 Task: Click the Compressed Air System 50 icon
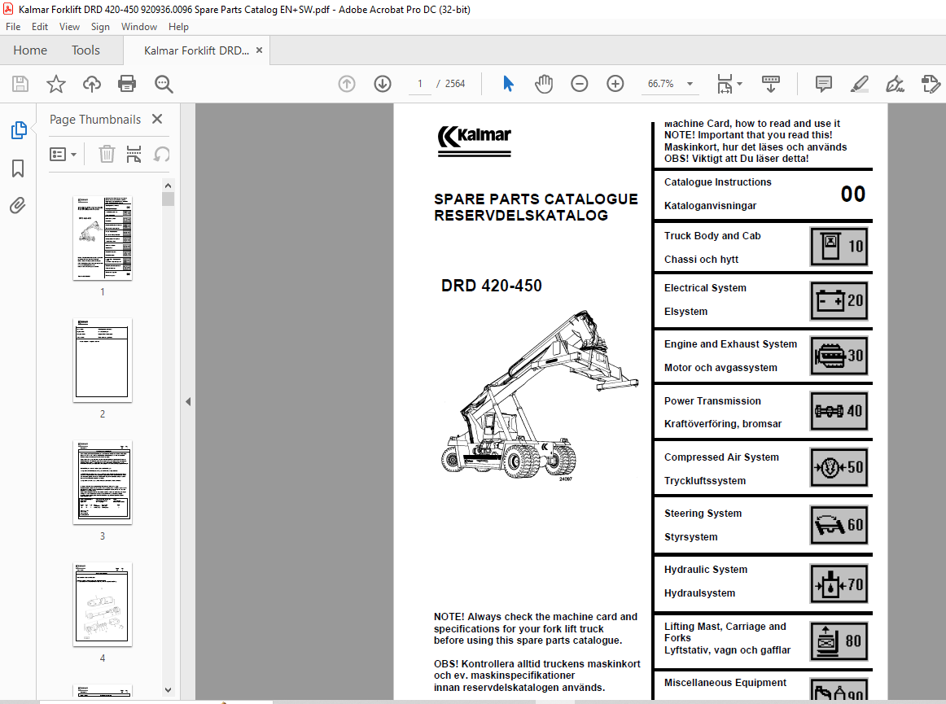pos(839,467)
